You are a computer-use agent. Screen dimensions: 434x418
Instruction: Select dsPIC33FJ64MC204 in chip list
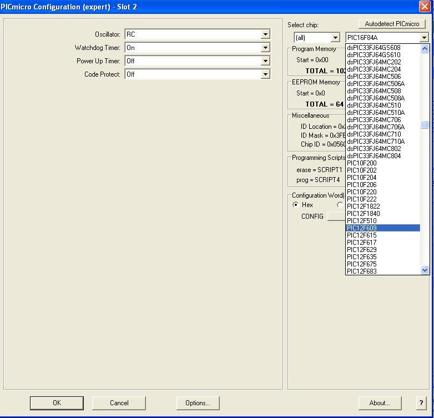[383, 69]
